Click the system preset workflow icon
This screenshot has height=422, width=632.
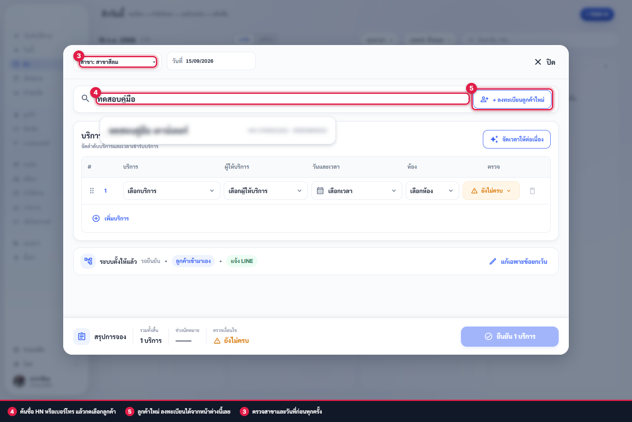coord(88,261)
